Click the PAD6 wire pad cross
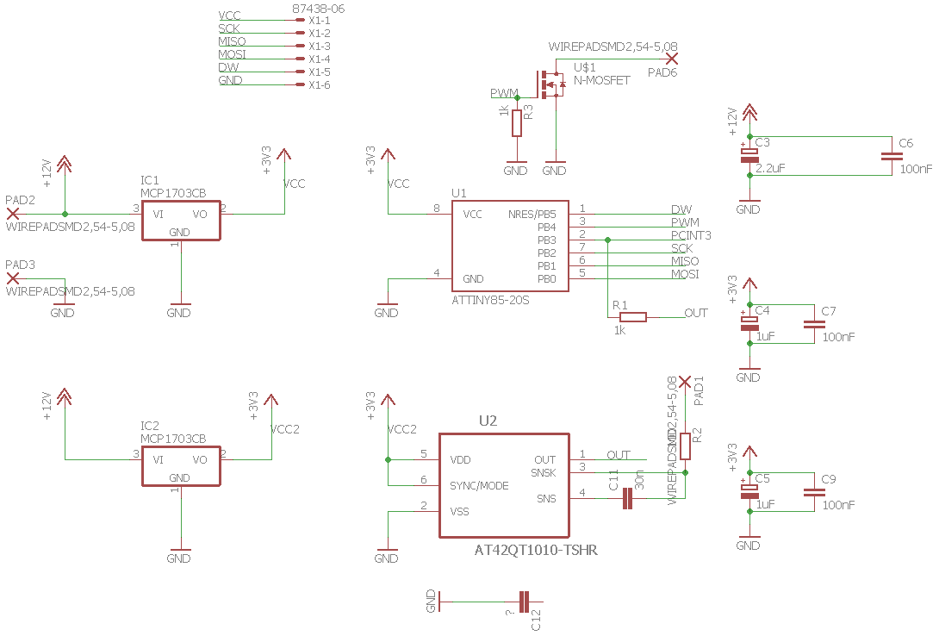Image resolution: width=939 pixels, height=636 pixels. (672, 59)
